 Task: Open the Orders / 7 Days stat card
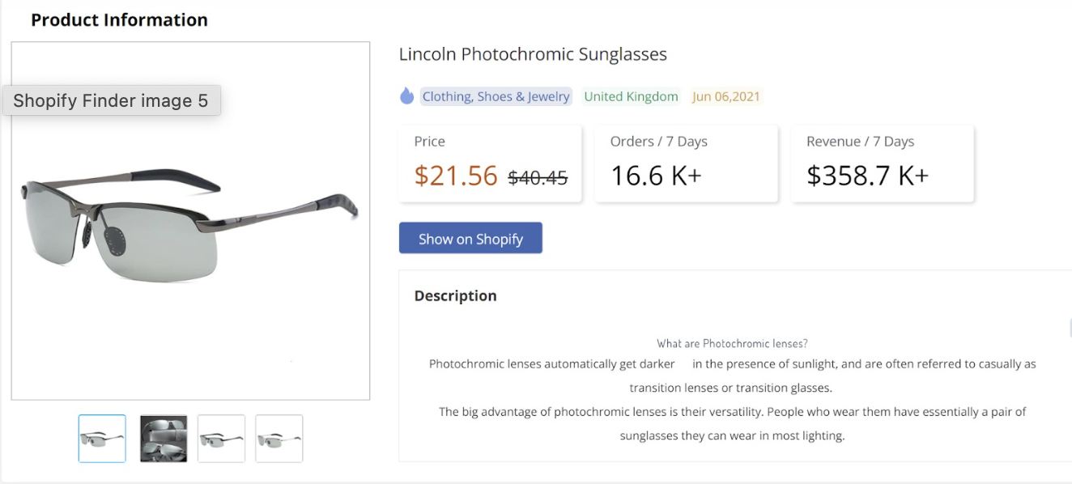(x=685, y=162)
